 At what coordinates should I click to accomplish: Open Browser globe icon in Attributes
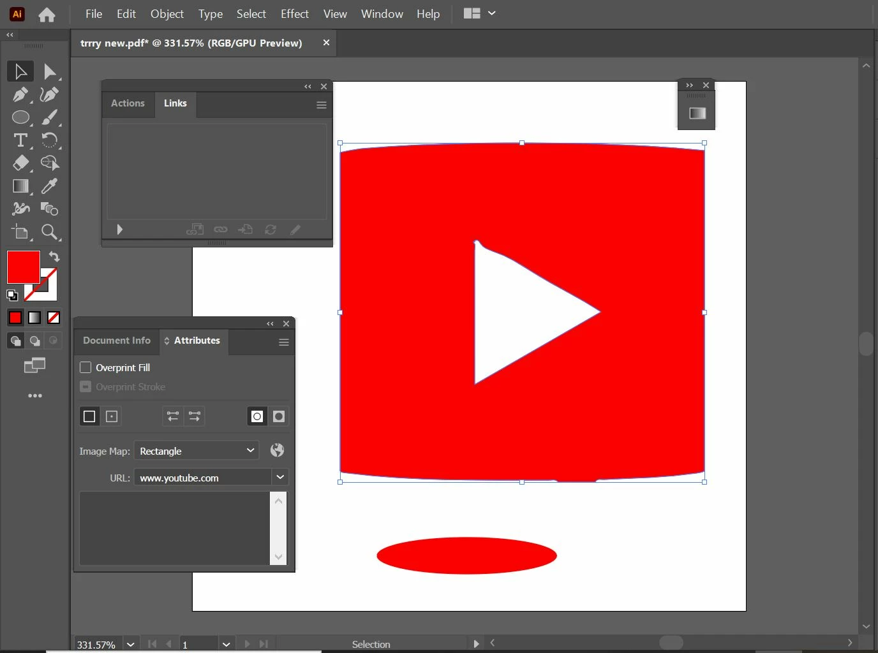click(277, 450)
